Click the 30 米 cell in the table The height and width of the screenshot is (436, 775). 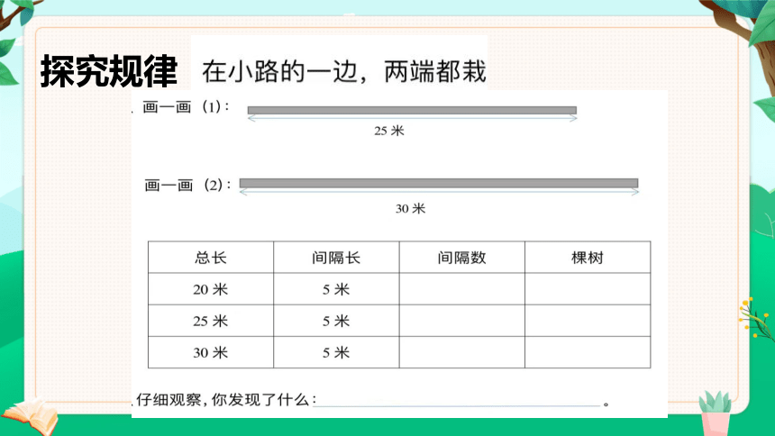click(x=211, y=352)
